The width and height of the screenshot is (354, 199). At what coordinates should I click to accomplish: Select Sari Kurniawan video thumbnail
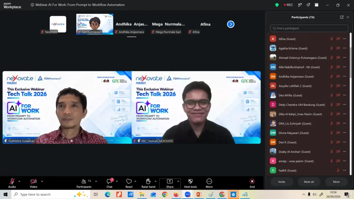tap(95, 24)
